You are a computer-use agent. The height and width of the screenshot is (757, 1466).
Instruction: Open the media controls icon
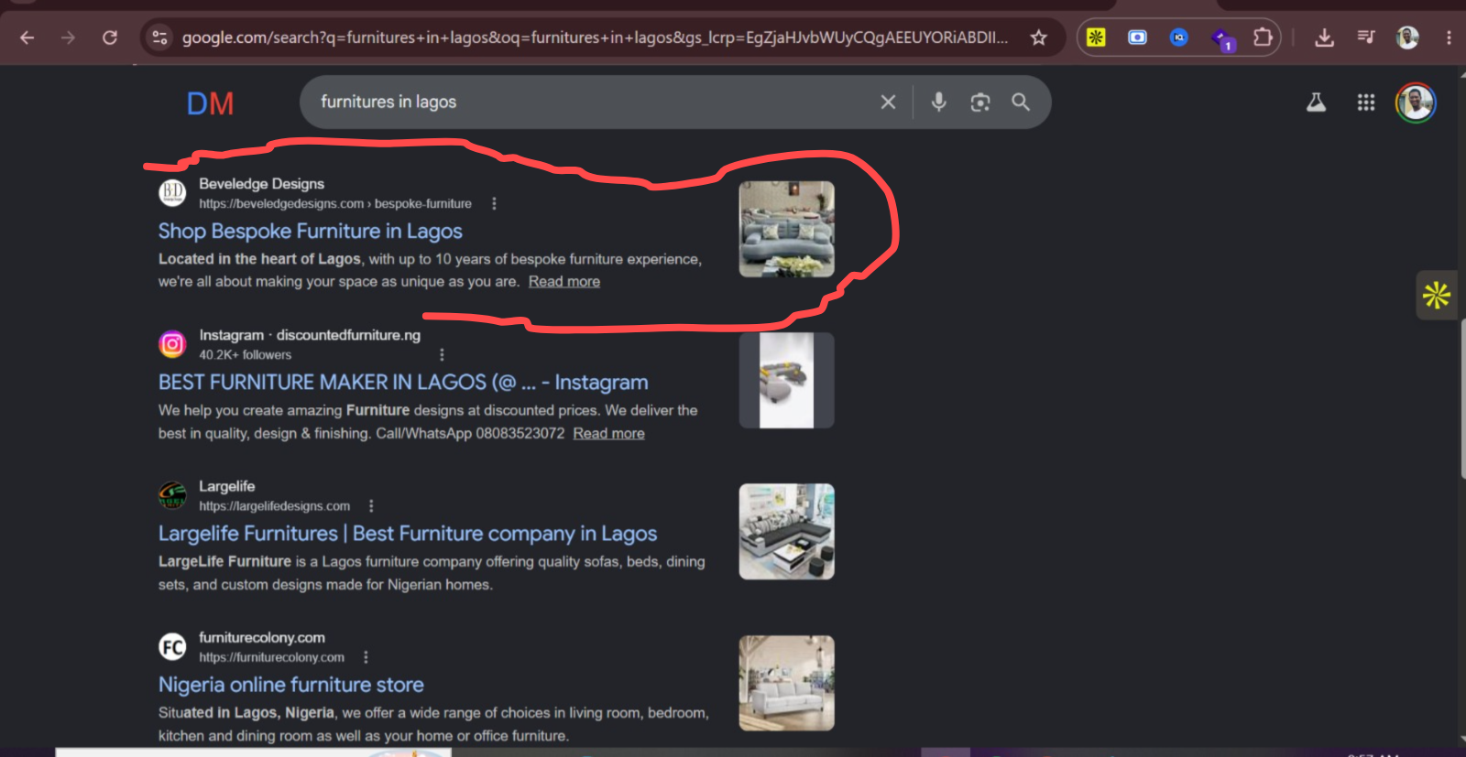[x=1366, y=38]
